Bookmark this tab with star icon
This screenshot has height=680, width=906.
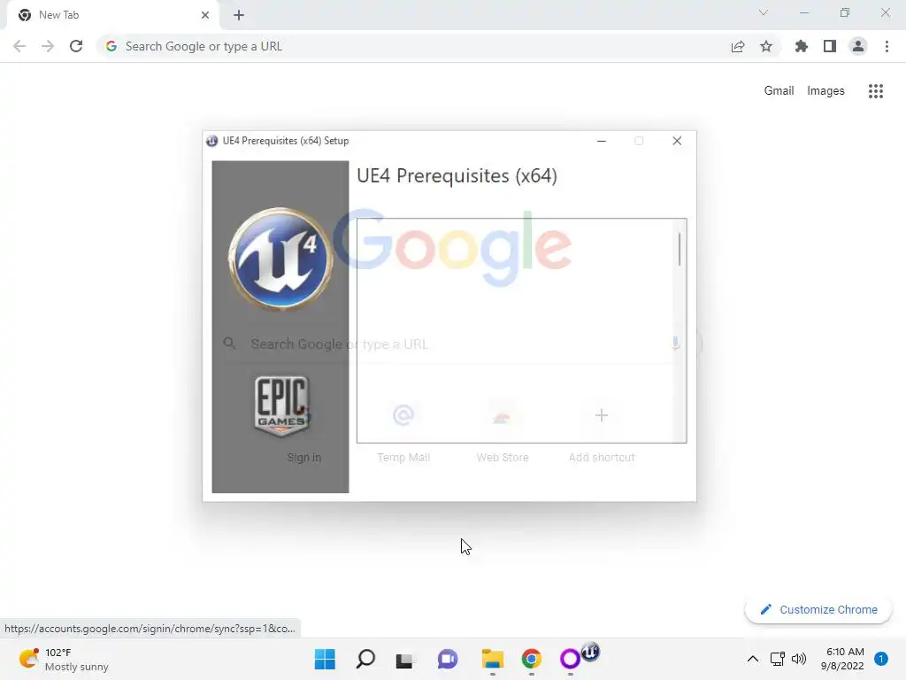point(765,46)
